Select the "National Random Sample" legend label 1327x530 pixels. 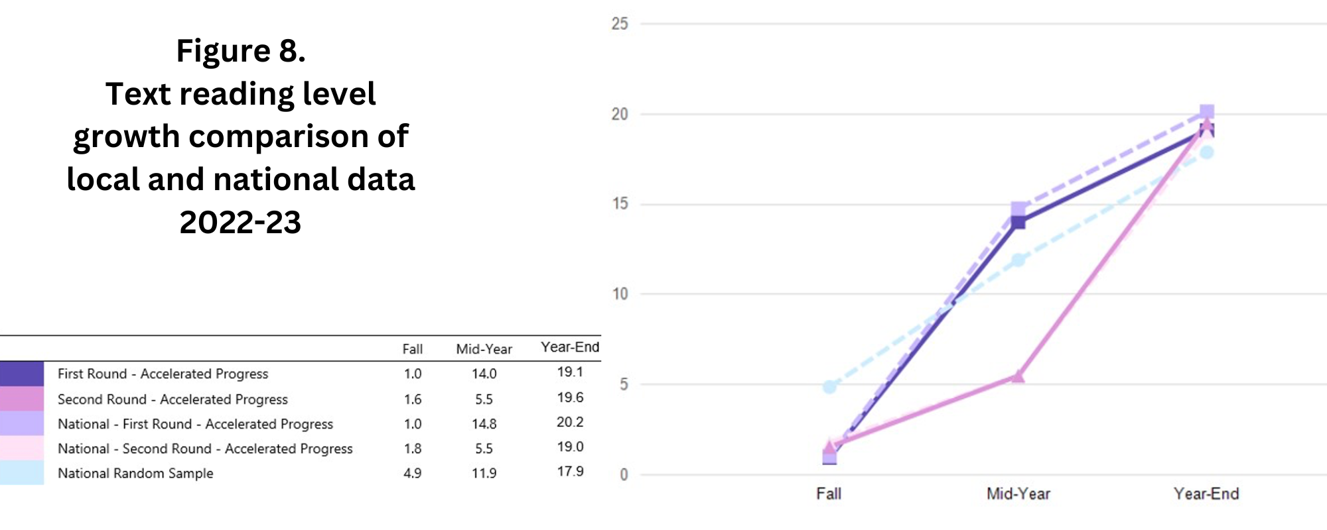point(135,473)
